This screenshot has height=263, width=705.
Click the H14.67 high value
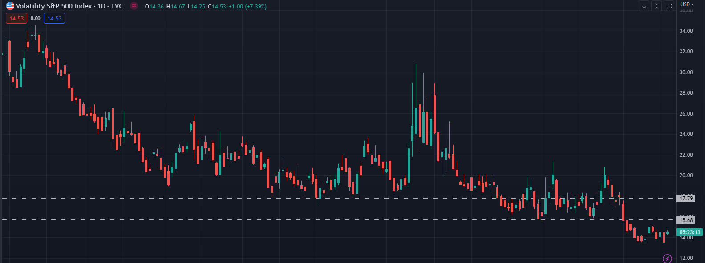(175, 7)
